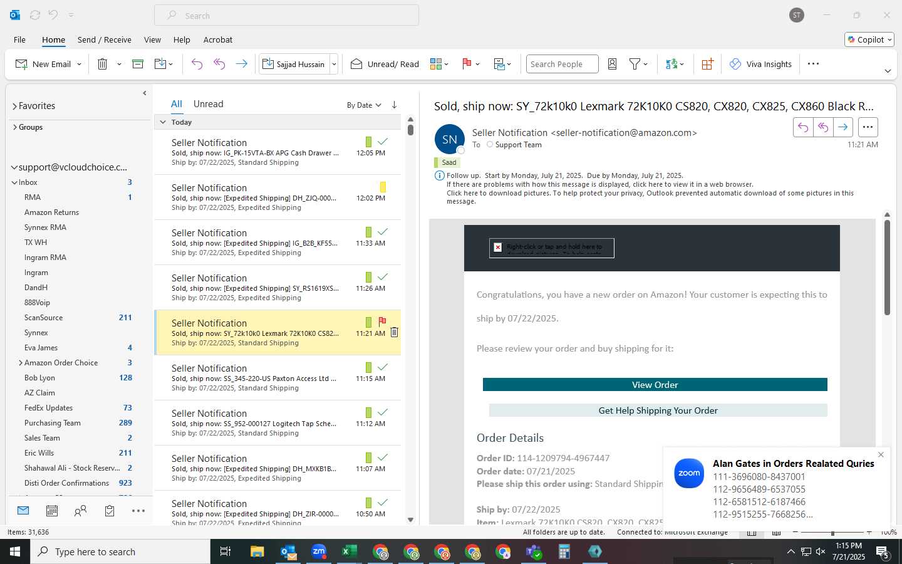Viewport: 902px width, 564px height.
Task: Forward message from reading pane arrow
Action: [843, 127]
